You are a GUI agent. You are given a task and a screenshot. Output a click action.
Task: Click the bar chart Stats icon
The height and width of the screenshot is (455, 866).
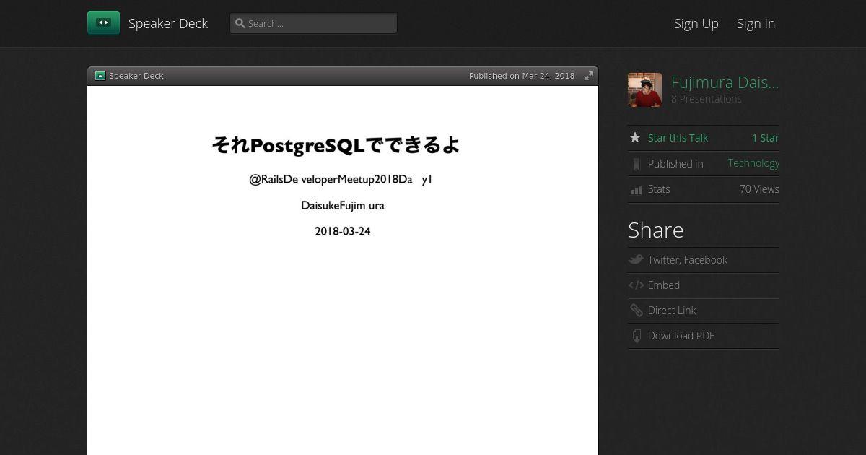pos(636,190)
